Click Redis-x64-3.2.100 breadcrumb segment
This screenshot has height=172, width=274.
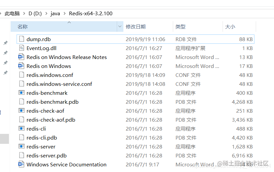(x=91, y=14)
